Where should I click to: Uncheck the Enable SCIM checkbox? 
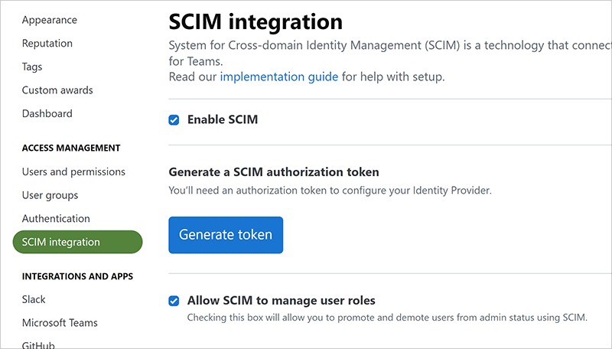tap(174, 120)
